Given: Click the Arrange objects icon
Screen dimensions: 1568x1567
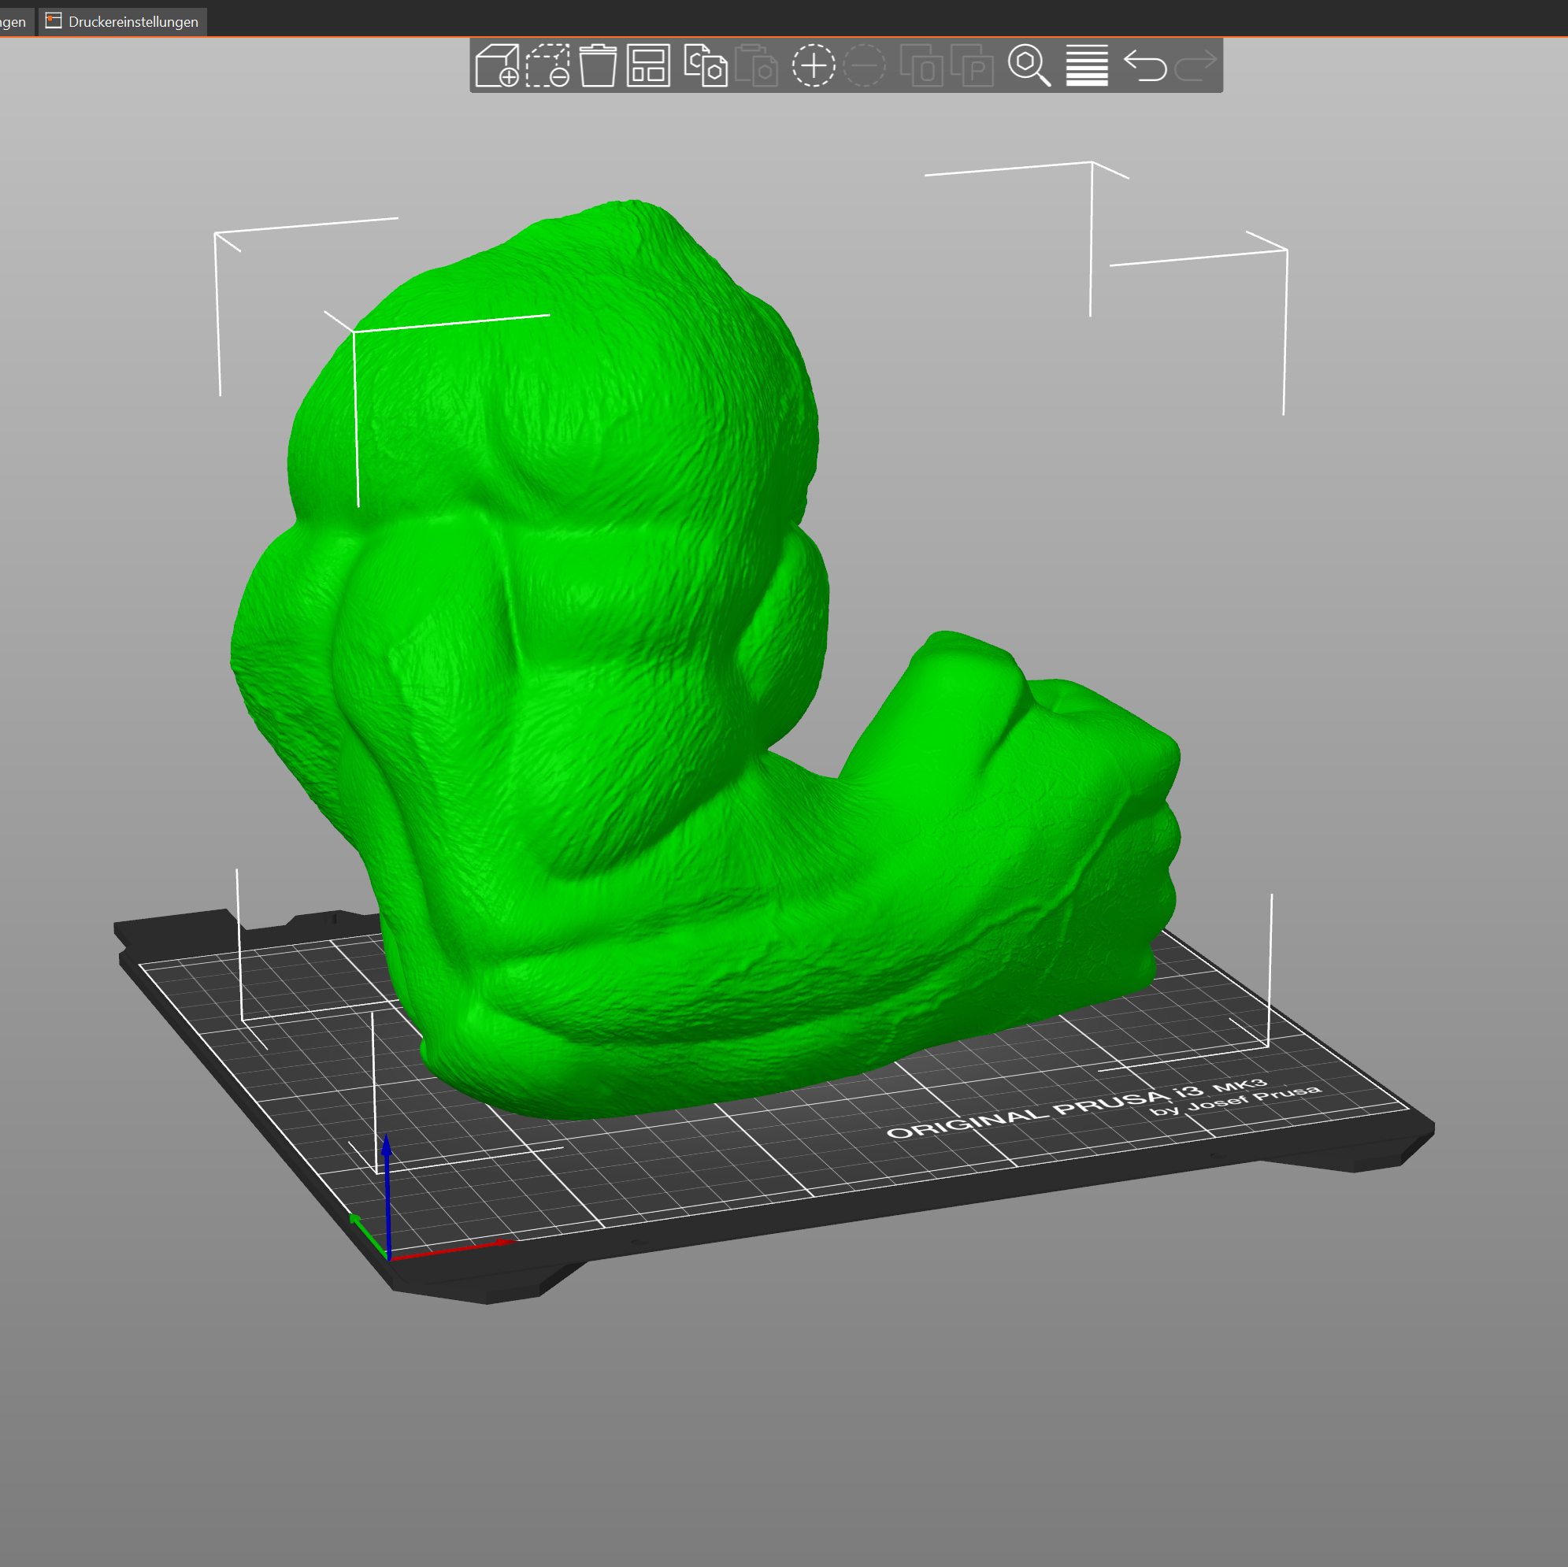Looking at the screenshot, I should [648, 65].
